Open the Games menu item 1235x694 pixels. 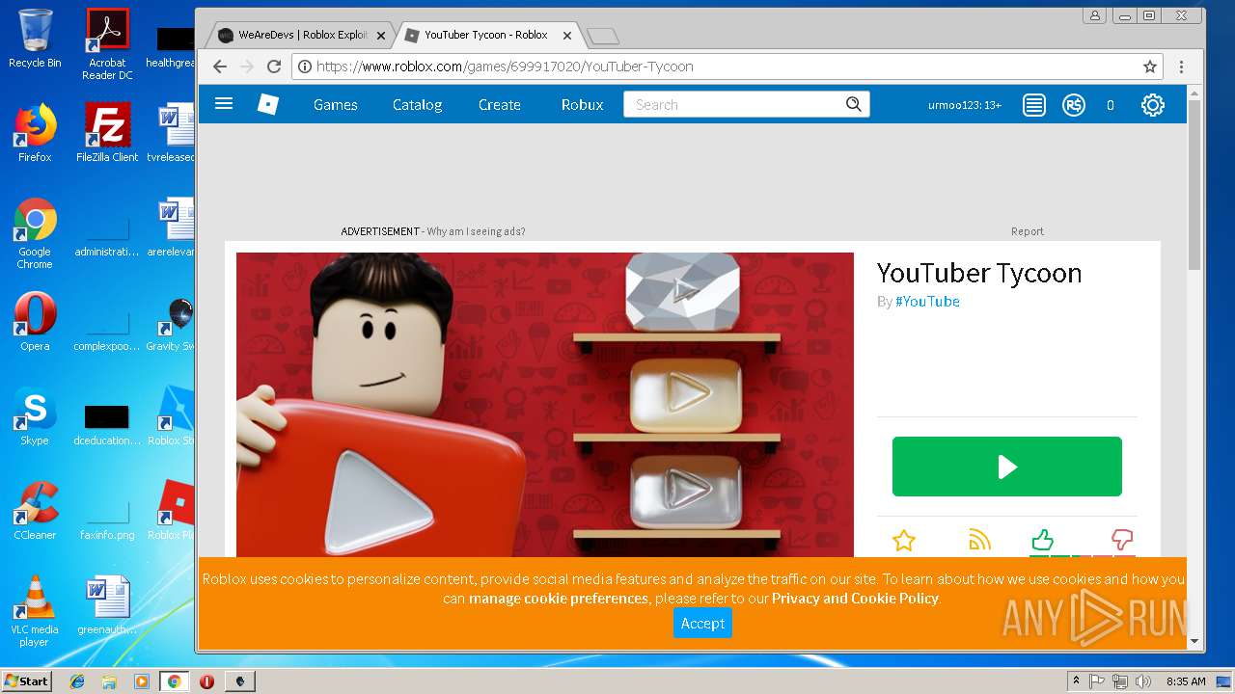pos(336,104)
